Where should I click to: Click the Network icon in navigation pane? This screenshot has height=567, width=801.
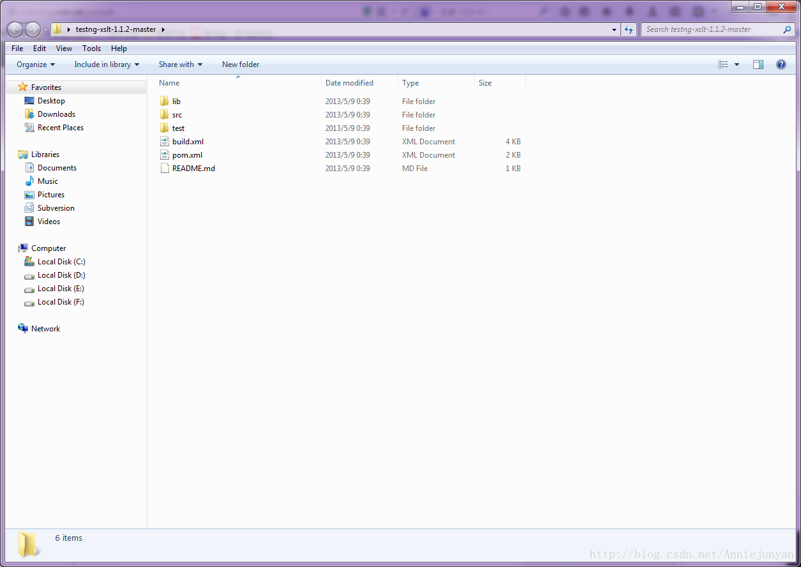(23, 329)
